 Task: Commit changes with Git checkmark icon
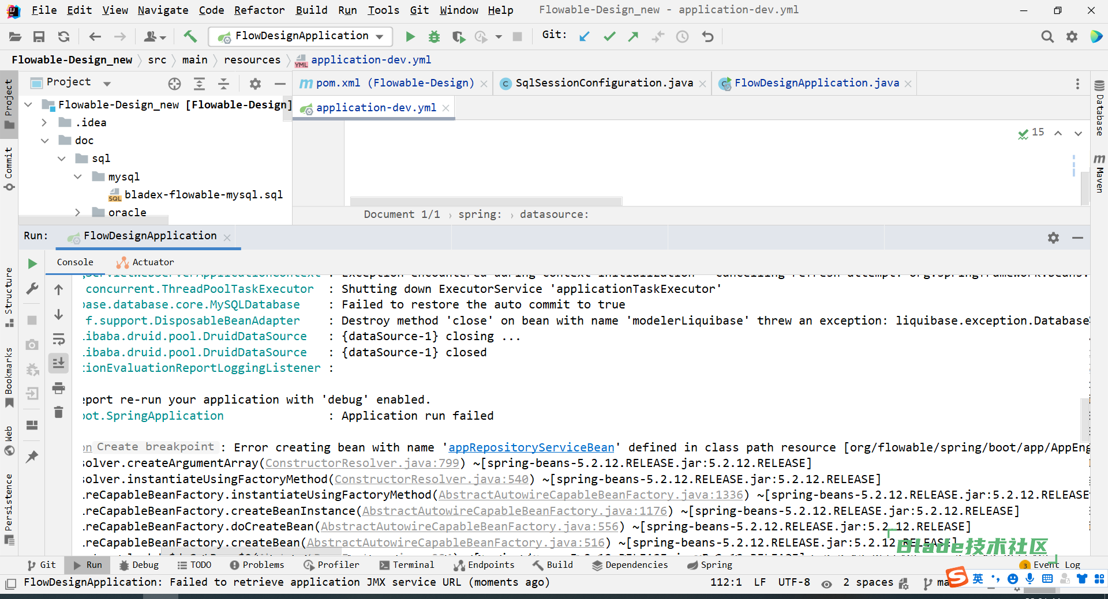pos(609,36)
